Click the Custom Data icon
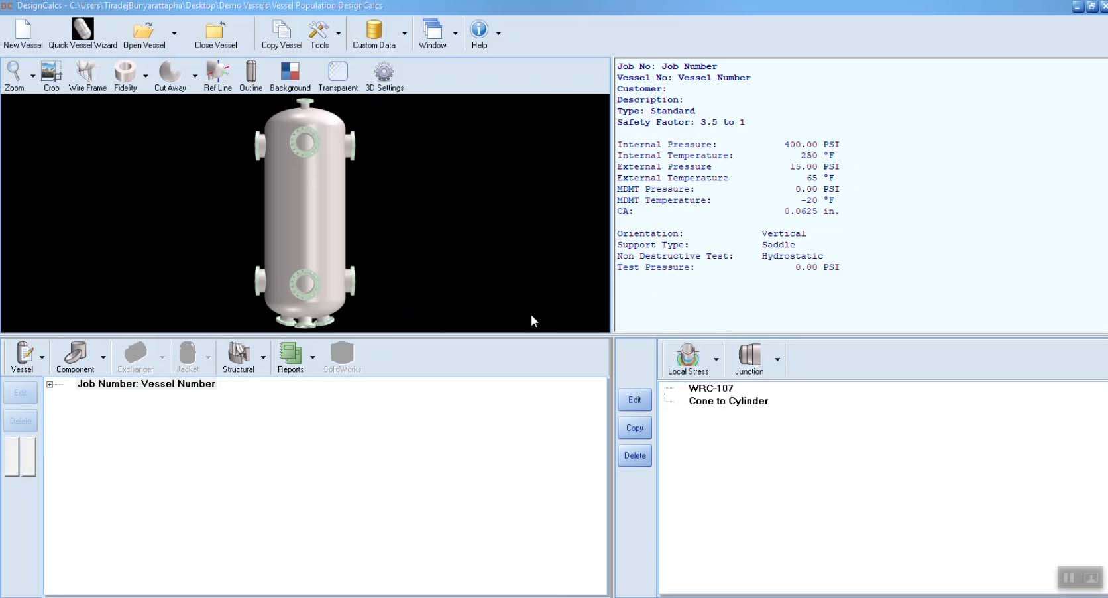The width and height of the screenshot is (1108, 598). click(374, 34)
